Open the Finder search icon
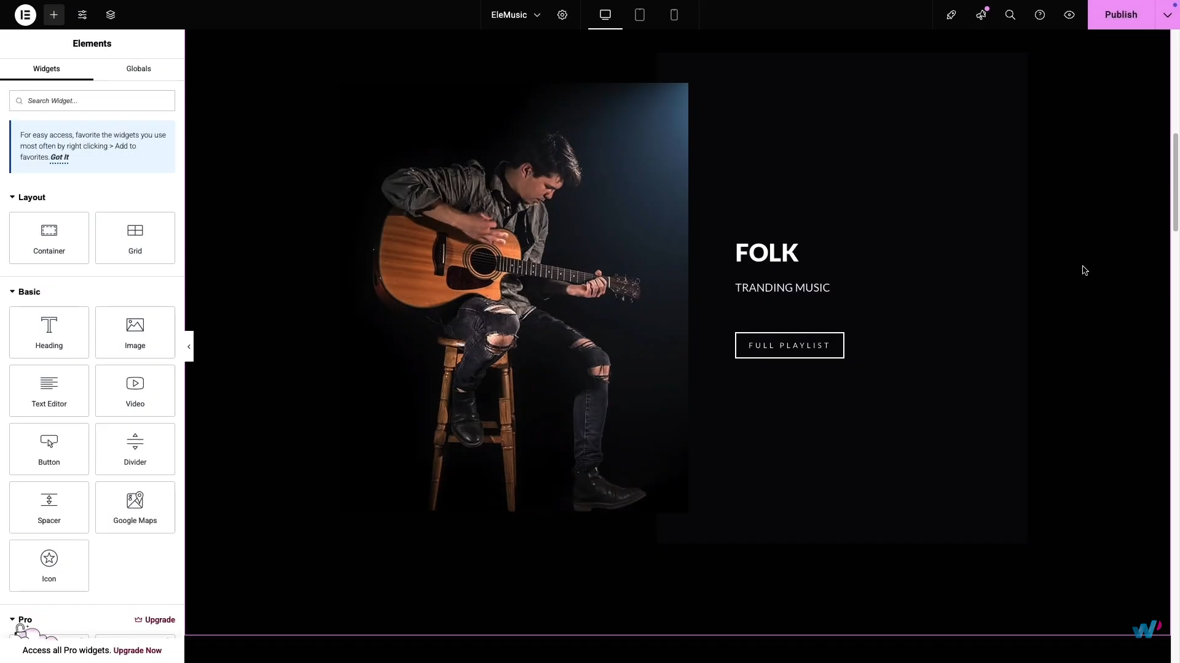The height and width of the screenshot is (663, 1180). (x=1010, y=15)
